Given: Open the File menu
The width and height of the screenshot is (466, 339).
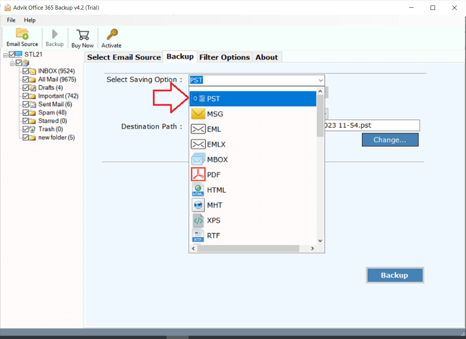Looking at the screenshot, I should (x=11, y=20).
